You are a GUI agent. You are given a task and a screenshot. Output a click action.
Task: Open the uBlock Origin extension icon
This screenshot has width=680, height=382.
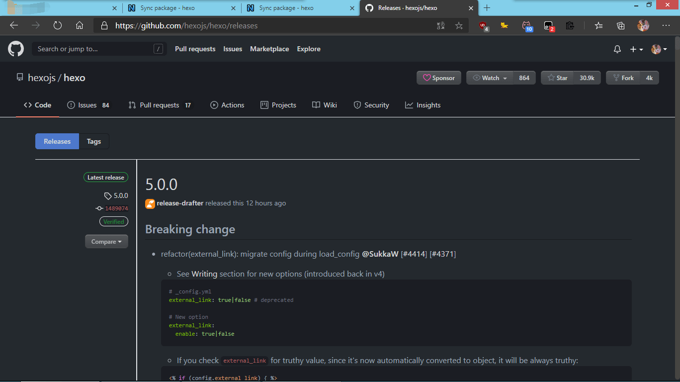click(483, 25)
